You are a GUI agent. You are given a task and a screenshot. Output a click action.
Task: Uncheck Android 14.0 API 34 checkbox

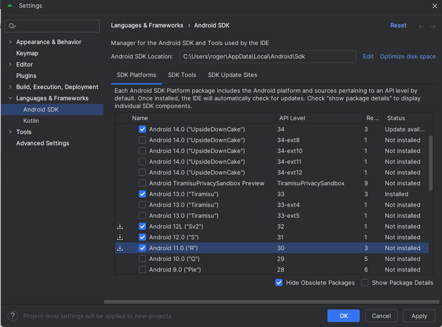pyautogui.click(x=142, y=129)
